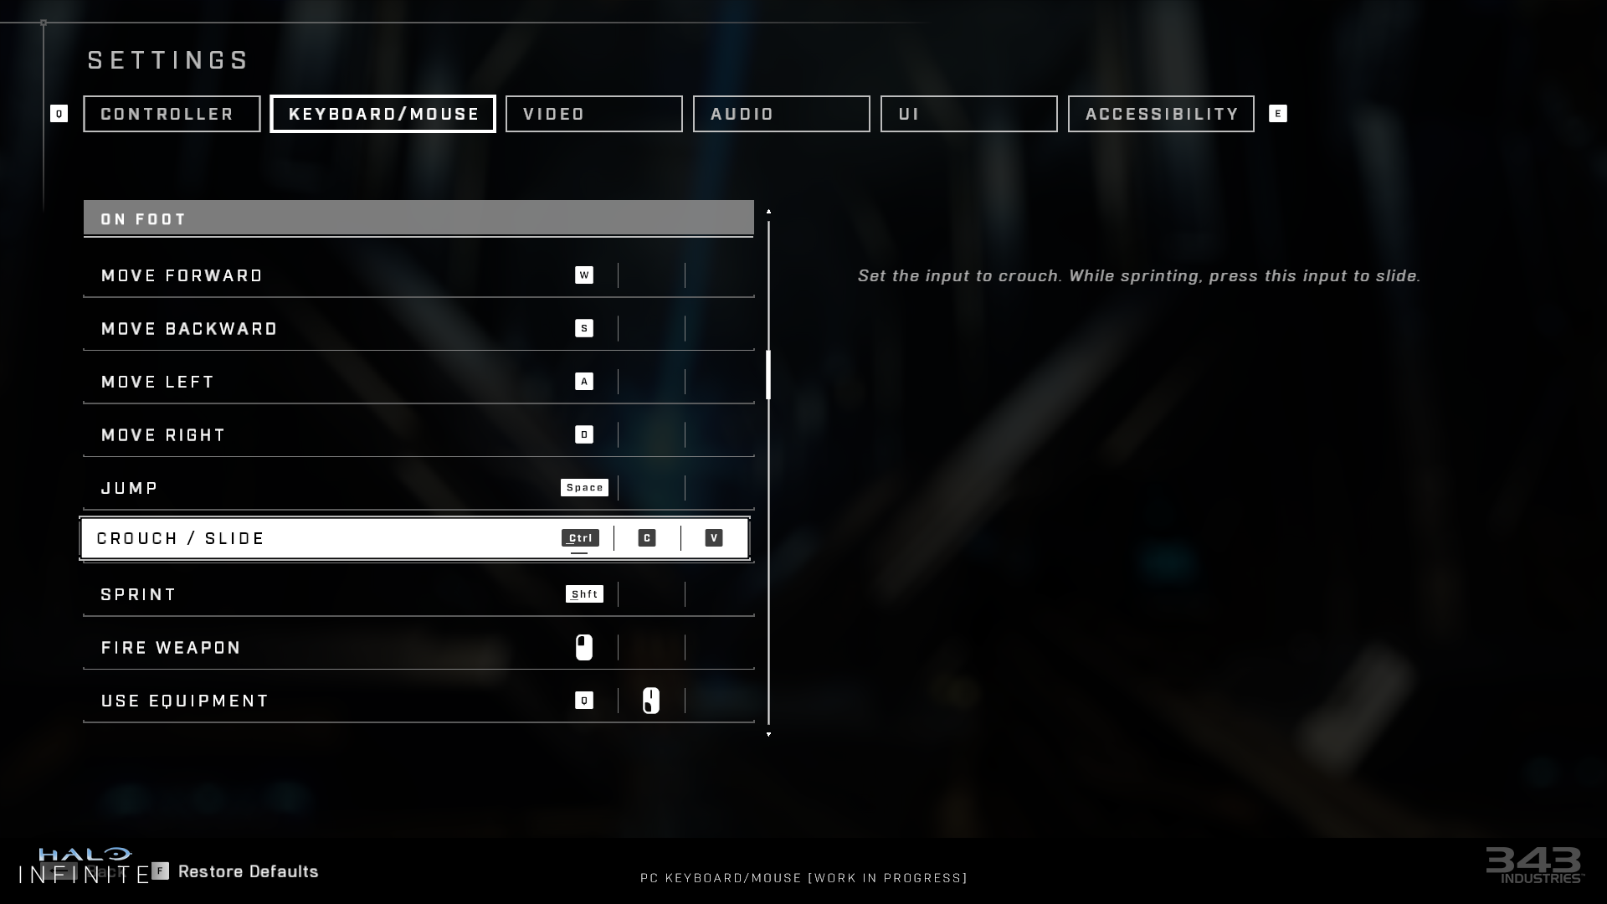
Task: Select the AUDIO settings menu item
Action: [780, 113]
